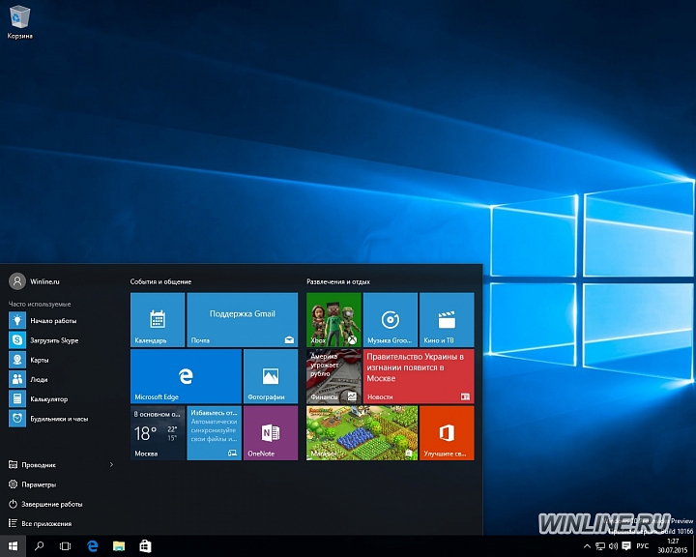This screenshot has width=696, height=557.
Task: Show hidden tray icons chevron
Action: 587,546
